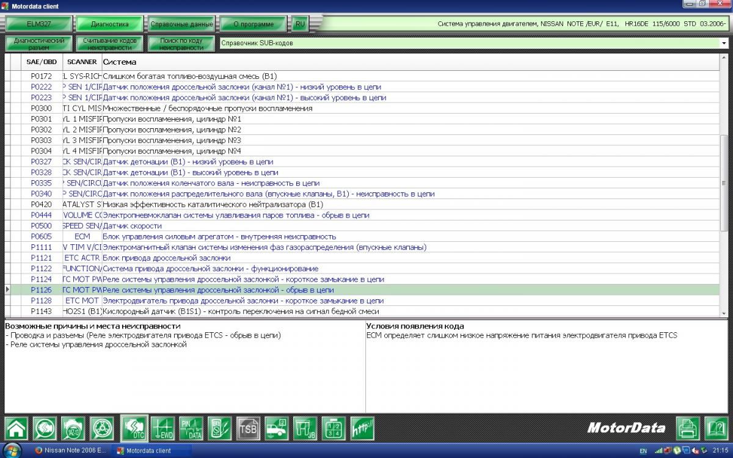Select the DTC trouble codes icon
The height and width of the screenshot is (458, 733).
click(x=134, y=427)
